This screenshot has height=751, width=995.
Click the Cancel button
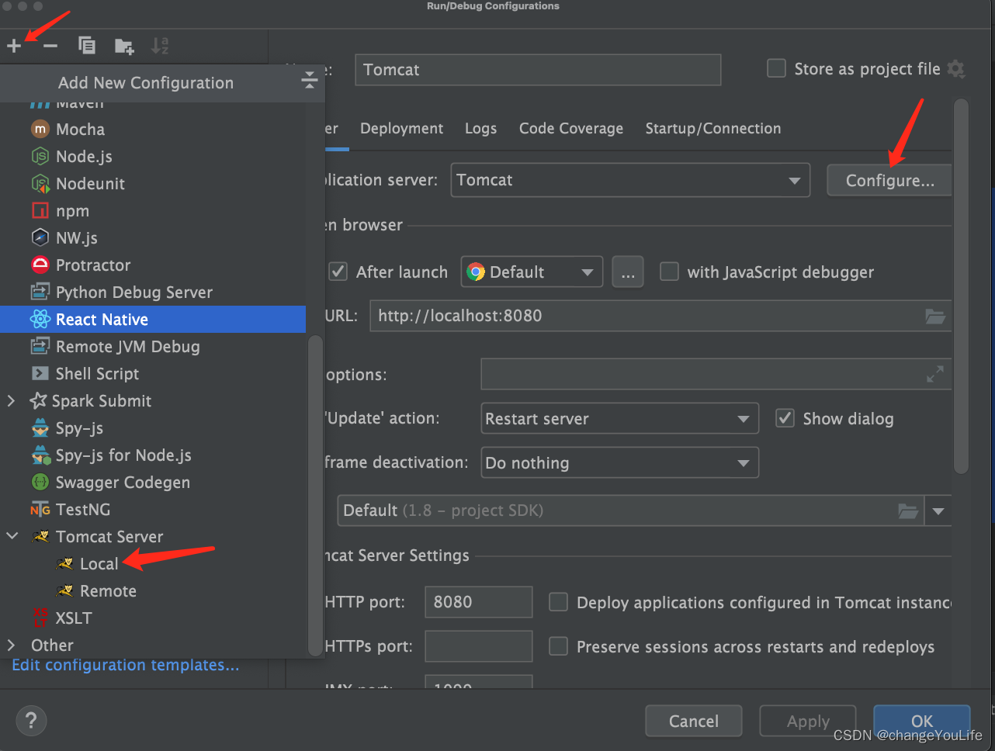pos(694,721)
